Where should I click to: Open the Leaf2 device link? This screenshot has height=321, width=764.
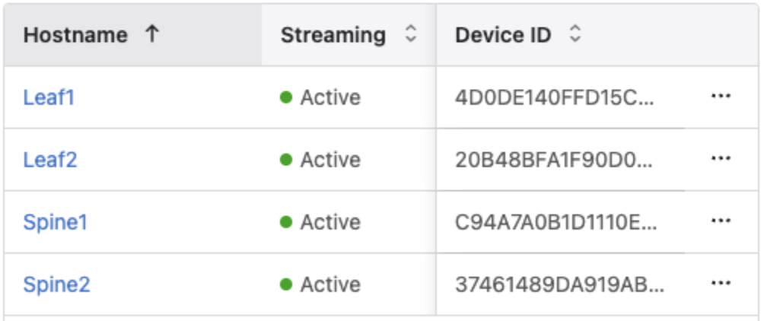(x=50, y=160)
